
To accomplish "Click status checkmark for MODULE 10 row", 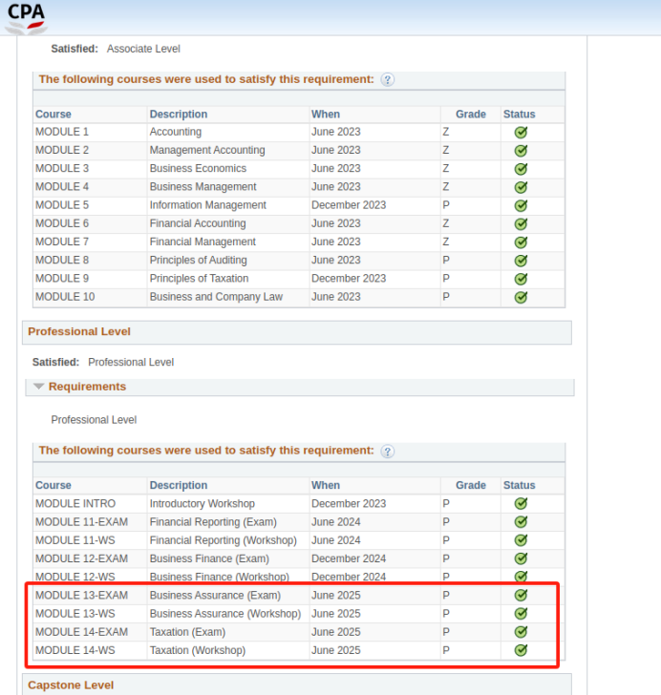I will (x=521, y=297).
